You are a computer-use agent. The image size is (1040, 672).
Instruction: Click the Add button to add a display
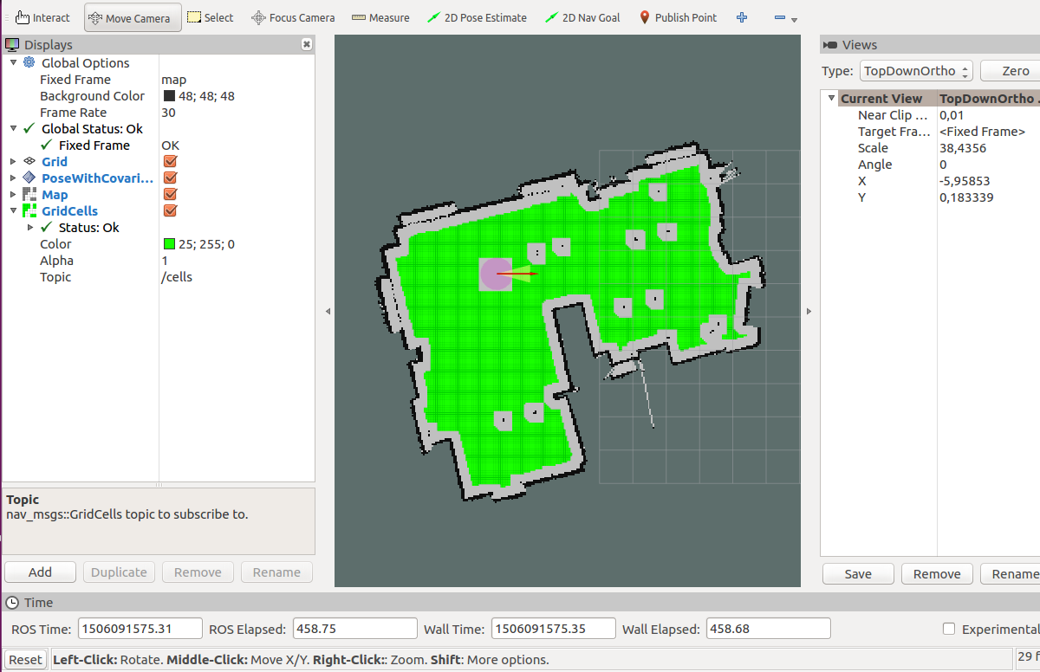click(40, 572)
